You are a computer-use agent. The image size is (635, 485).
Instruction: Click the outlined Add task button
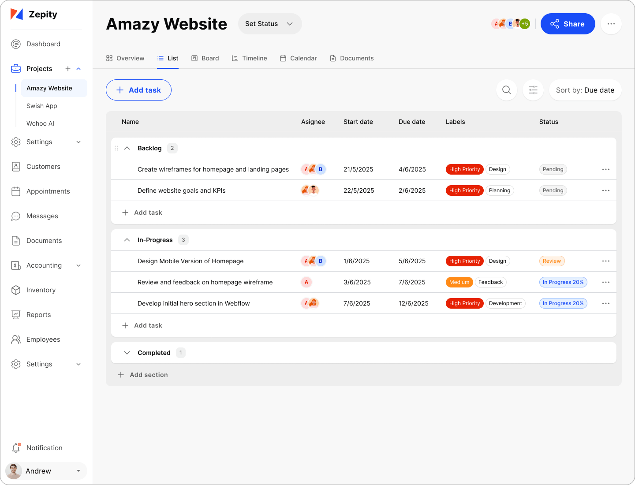[138, 90]
